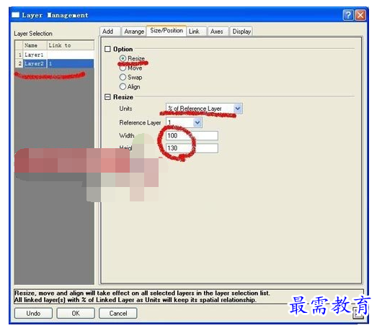This screenshot has width=377, height=328.
Task: Confirm with the OK button
Action: tap(76, 313)
